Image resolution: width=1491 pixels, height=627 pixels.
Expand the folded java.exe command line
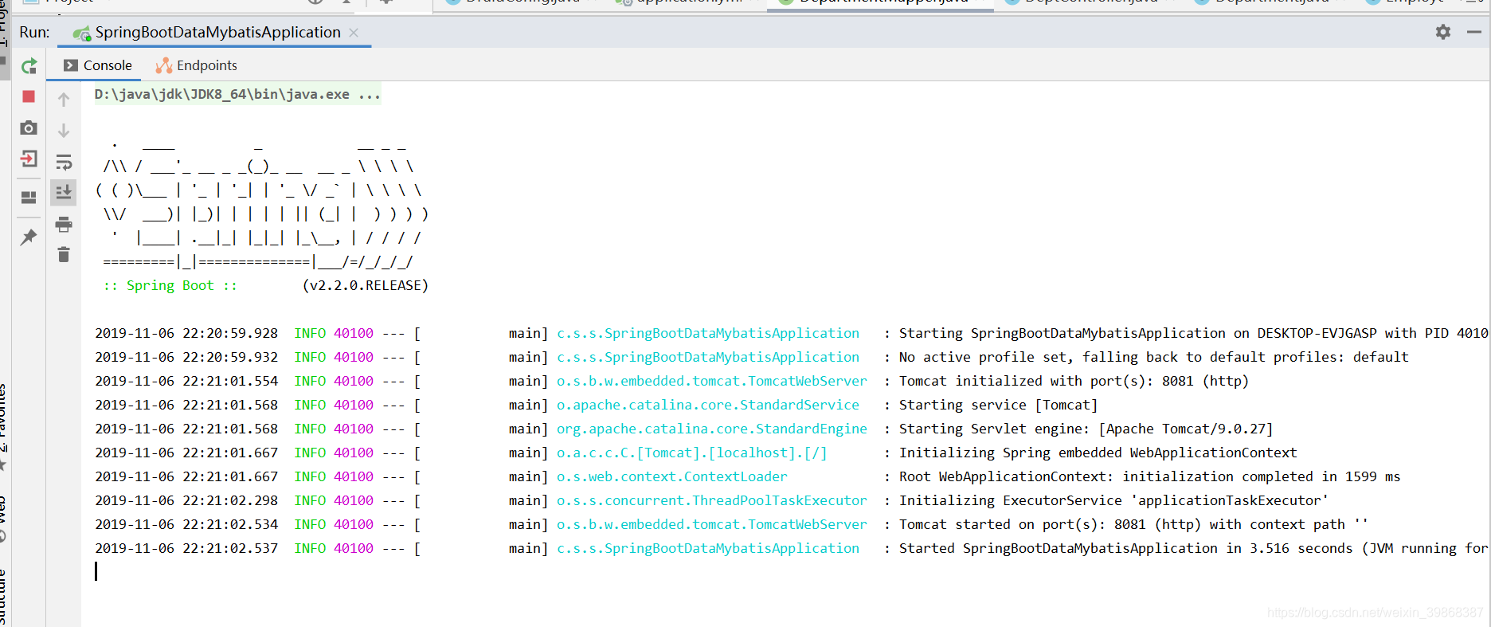tap(237, 94)
